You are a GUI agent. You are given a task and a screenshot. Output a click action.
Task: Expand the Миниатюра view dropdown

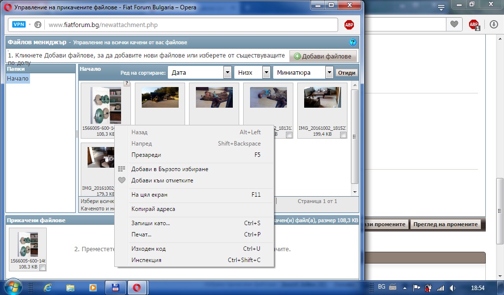[329, 72]
